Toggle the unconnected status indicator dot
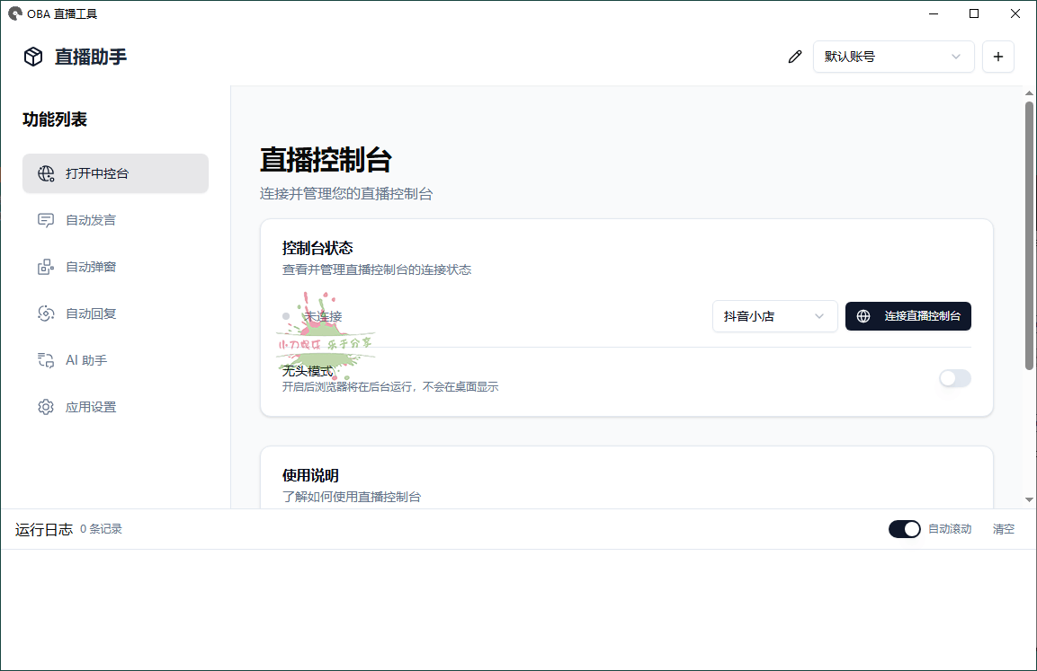1037x671 pixels. click(284, 316)
